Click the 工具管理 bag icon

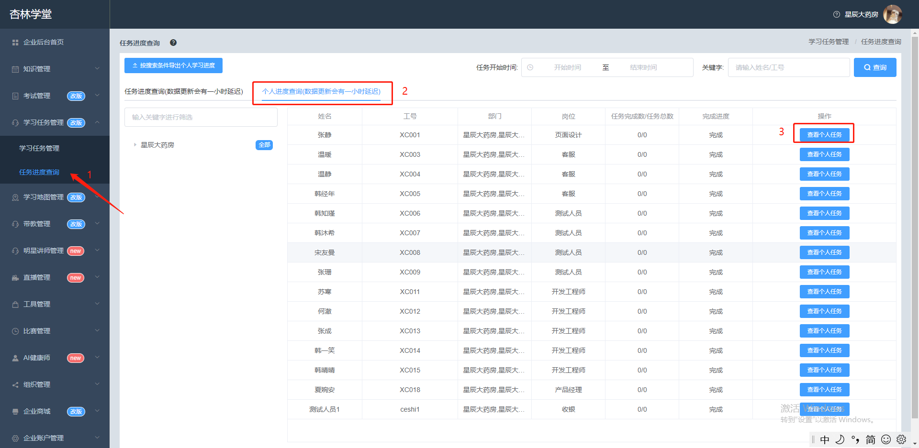tap(15, 305)
